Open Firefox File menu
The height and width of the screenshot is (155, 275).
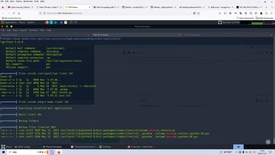[x=2, y=1]
